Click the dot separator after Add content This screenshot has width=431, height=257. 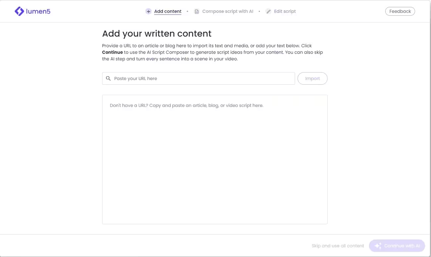[x=187, y=12]
